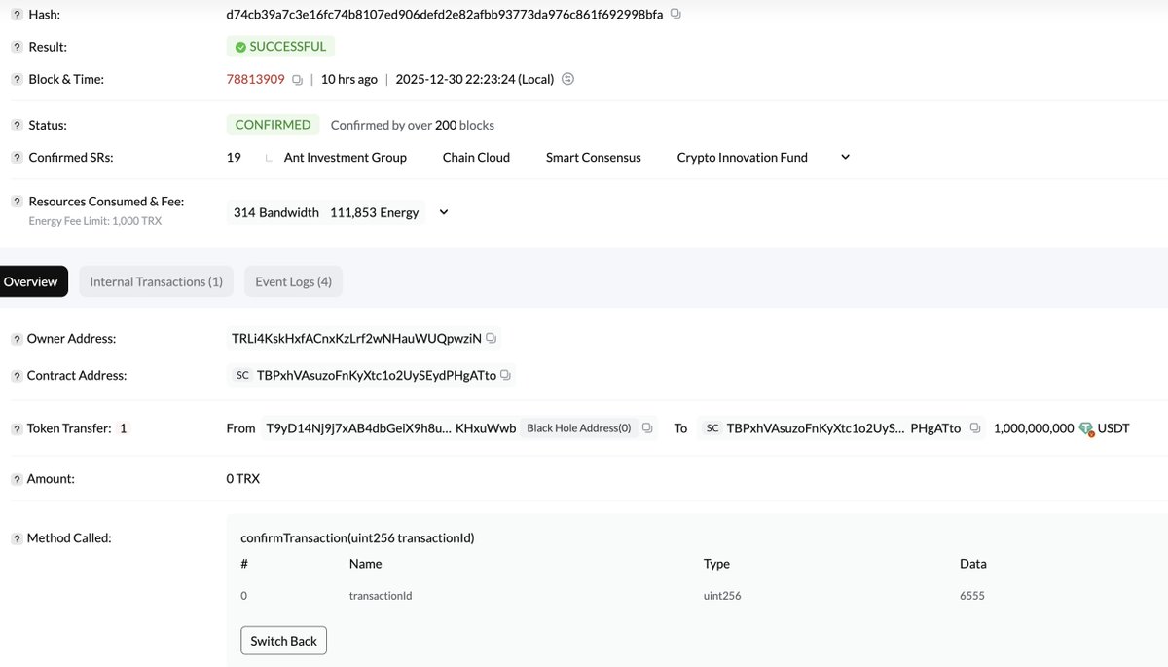
Task: Toggle the local/UTC time switch icon
Action: 568,79
